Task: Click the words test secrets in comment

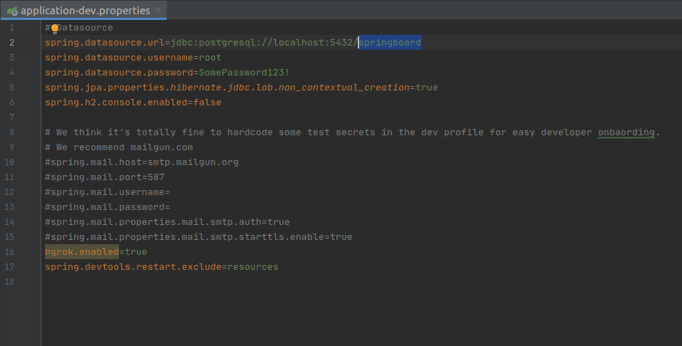Action: (x=341, y=132)
